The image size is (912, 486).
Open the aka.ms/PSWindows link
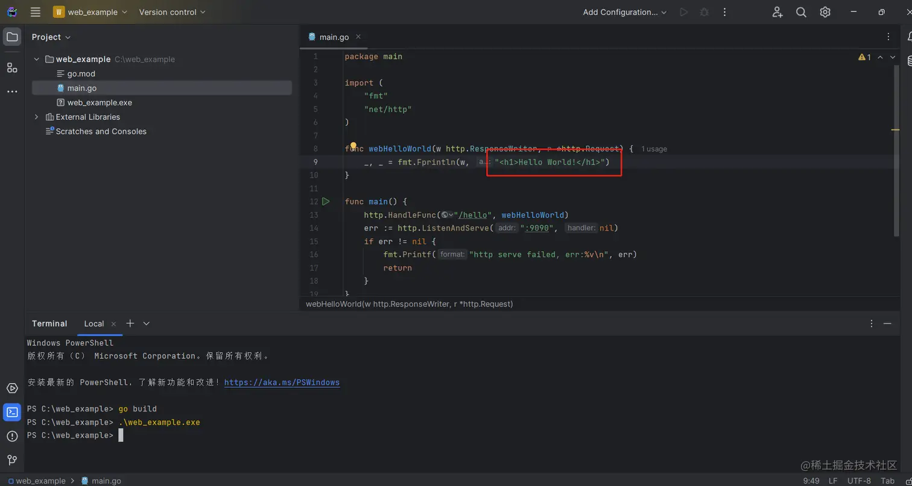pos(282,382)
